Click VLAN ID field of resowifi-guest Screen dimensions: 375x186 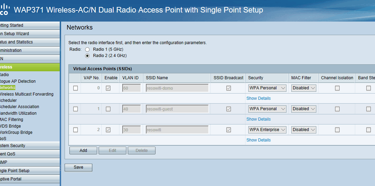pos(132,109)
